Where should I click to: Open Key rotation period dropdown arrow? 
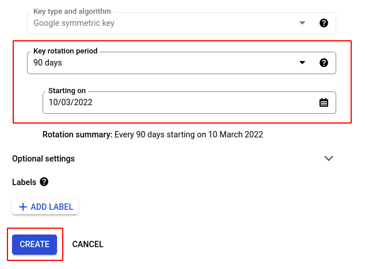click(302, 63)
